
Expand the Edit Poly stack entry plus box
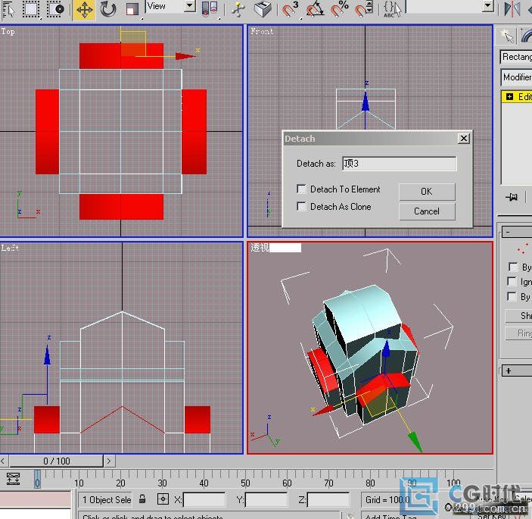point(509,97)
